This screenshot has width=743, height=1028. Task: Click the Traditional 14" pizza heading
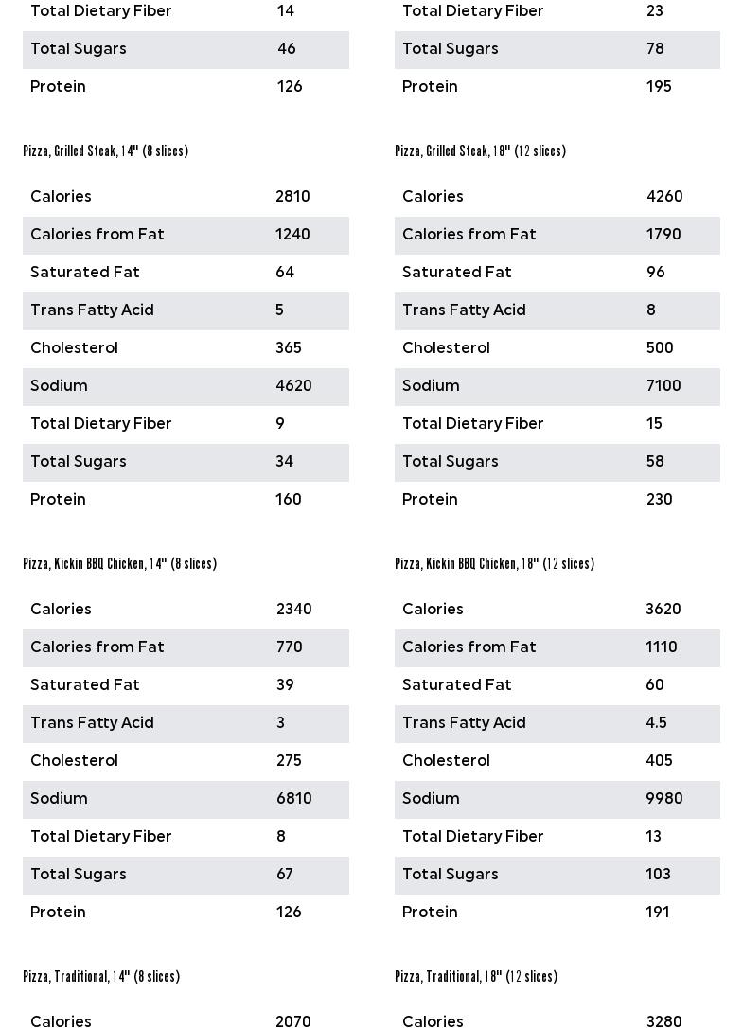click(x=101, y=977)
